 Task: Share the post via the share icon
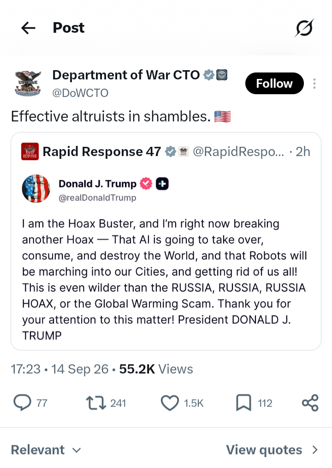(x=310, y=402)
